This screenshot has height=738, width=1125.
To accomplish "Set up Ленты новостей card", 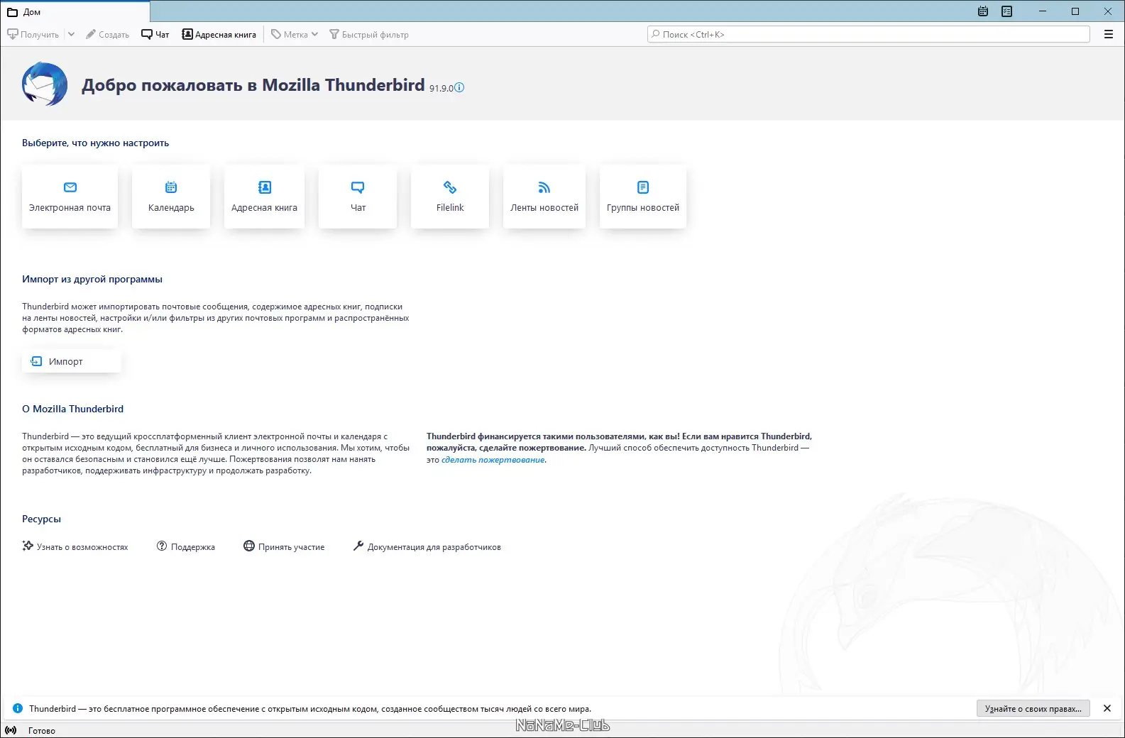I will click(x=544, y=197).
